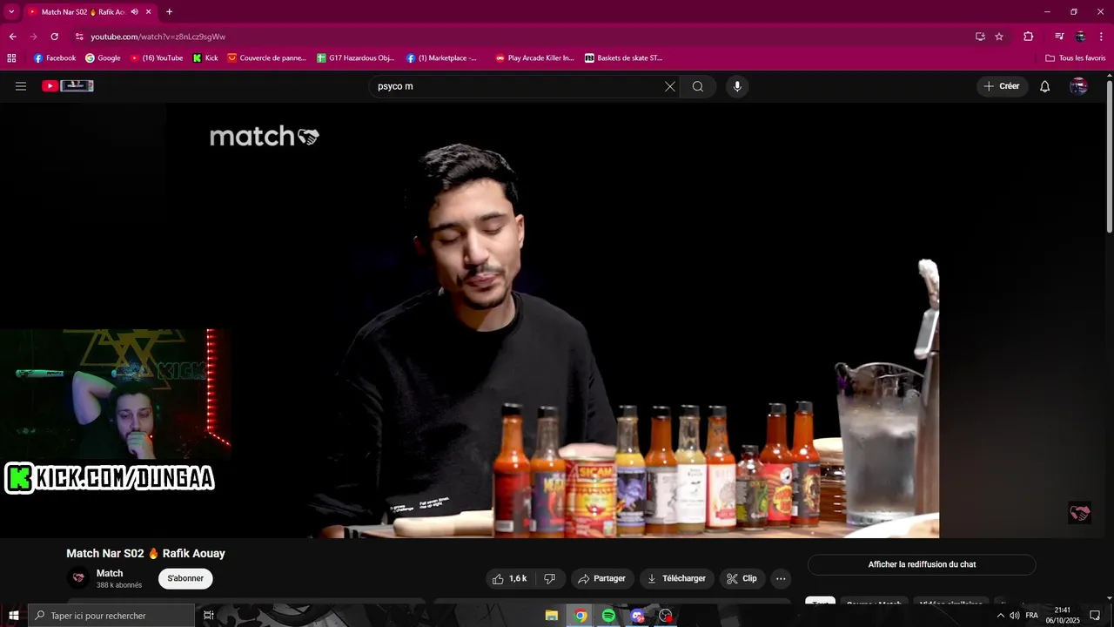
Task: Go to the YouTube home logo
Action: pos(68,86)
